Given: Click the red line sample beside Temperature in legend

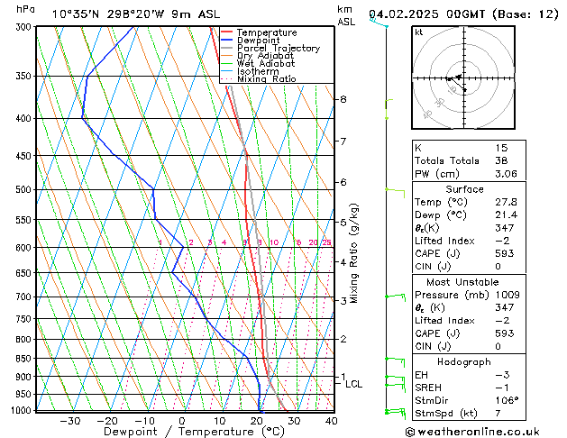Looking at the screenshot, I should click(226, 32).
